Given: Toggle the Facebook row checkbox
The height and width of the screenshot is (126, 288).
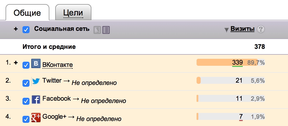Looking at the screenshot, I should tap(26, 101).
